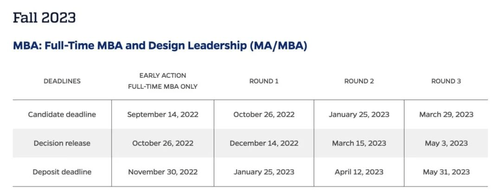The width and height of the screenshot is (501, 196).
Task: Select the May 3, 2023 cell
Action: (x=446, y=143)
